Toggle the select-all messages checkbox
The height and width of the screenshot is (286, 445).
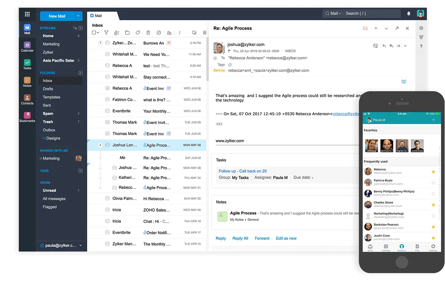tap(94, 32)
